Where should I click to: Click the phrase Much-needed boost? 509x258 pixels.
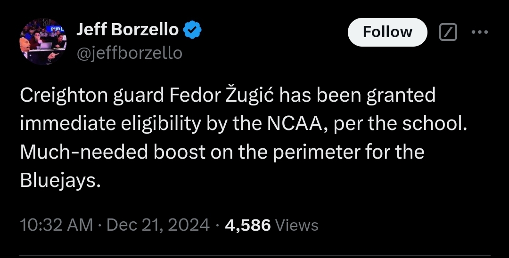tap(113, 152)
